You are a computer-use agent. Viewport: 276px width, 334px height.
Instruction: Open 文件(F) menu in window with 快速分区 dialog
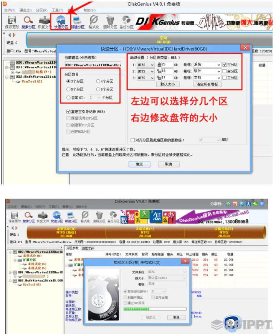point(10,10)
